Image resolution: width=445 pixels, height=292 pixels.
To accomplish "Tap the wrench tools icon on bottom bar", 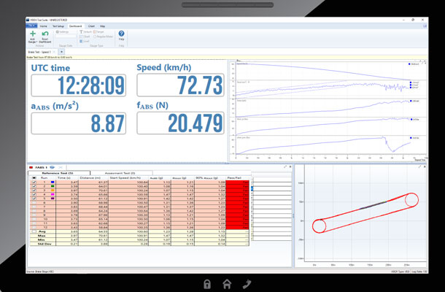I will coord(247,283).
